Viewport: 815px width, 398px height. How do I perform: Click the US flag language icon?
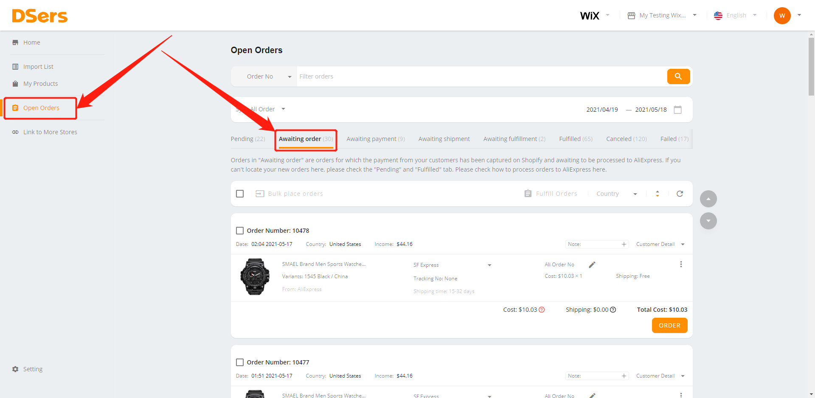click(x=718, y=15)
